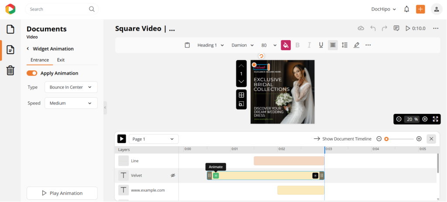Open the notifications bell
The height and width of the screenshot is (202, 447).
[x=406, y=9]
